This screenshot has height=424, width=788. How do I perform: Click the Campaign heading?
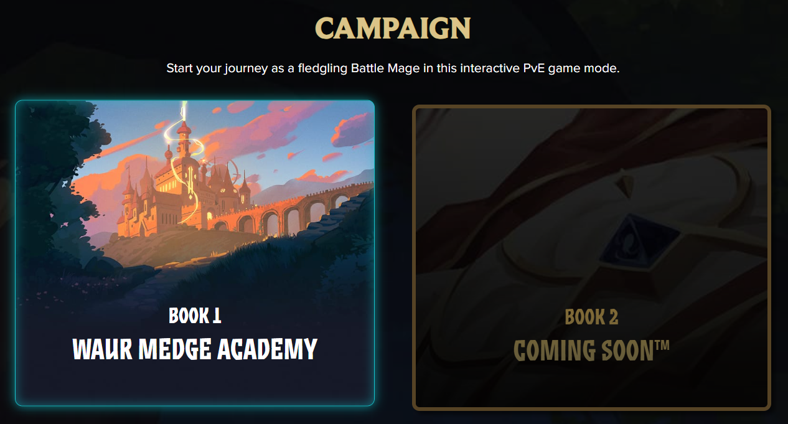(393, 28)
